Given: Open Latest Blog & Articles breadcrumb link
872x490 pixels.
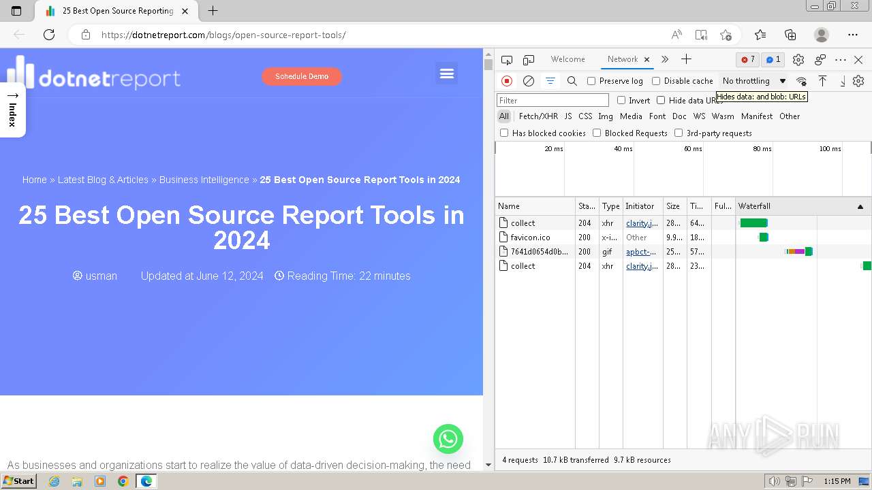Looking at the screenshot, I should 103,180.
